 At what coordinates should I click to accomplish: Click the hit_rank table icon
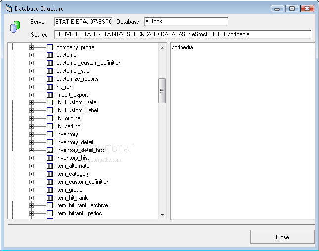tap(50, 87)
